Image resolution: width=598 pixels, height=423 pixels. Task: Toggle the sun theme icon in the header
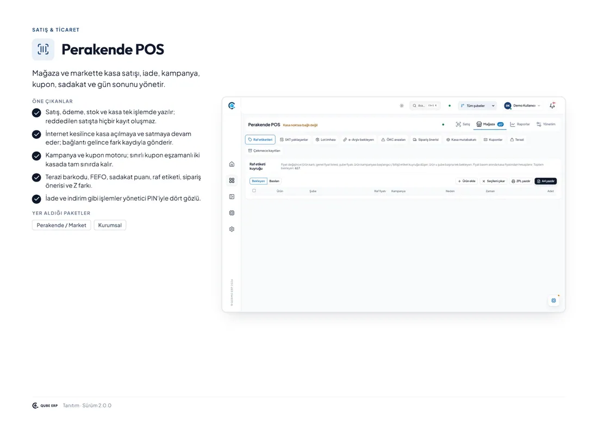coord(402,105)
